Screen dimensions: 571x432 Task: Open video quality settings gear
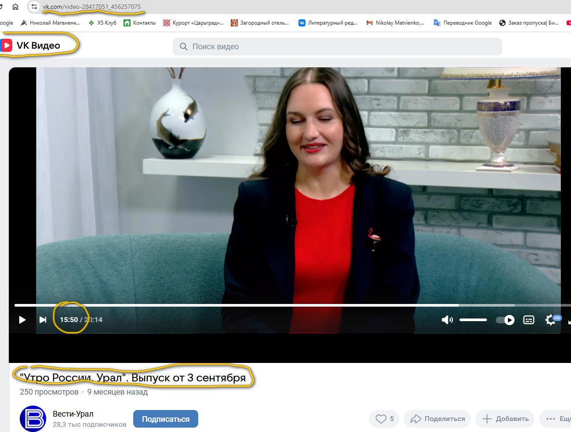550,320
